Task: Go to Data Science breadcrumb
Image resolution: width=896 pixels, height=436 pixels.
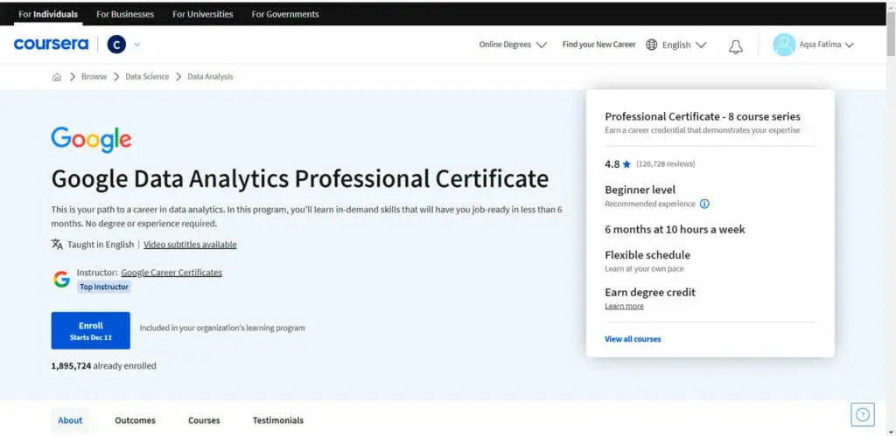Action: pos(147,77)
